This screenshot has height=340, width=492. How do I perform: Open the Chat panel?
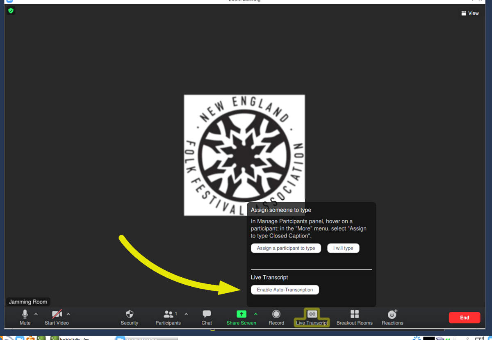click(207, 317)
